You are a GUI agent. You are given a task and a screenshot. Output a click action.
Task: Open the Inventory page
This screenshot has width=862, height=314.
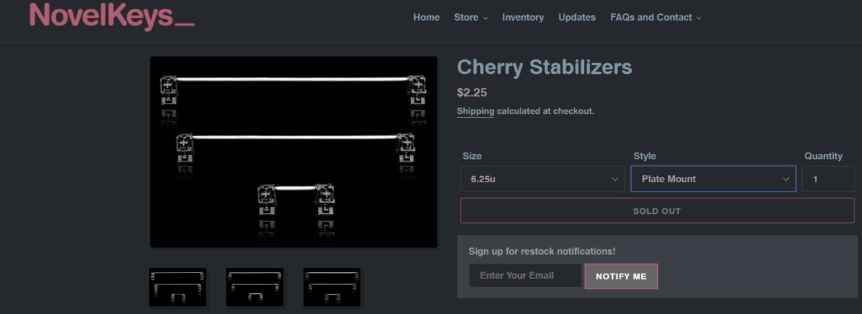[523, 17]
